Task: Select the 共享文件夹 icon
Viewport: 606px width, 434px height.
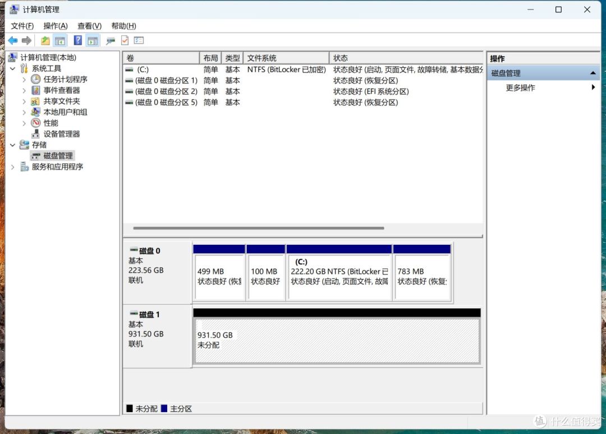Action: (x=35, y=102)
